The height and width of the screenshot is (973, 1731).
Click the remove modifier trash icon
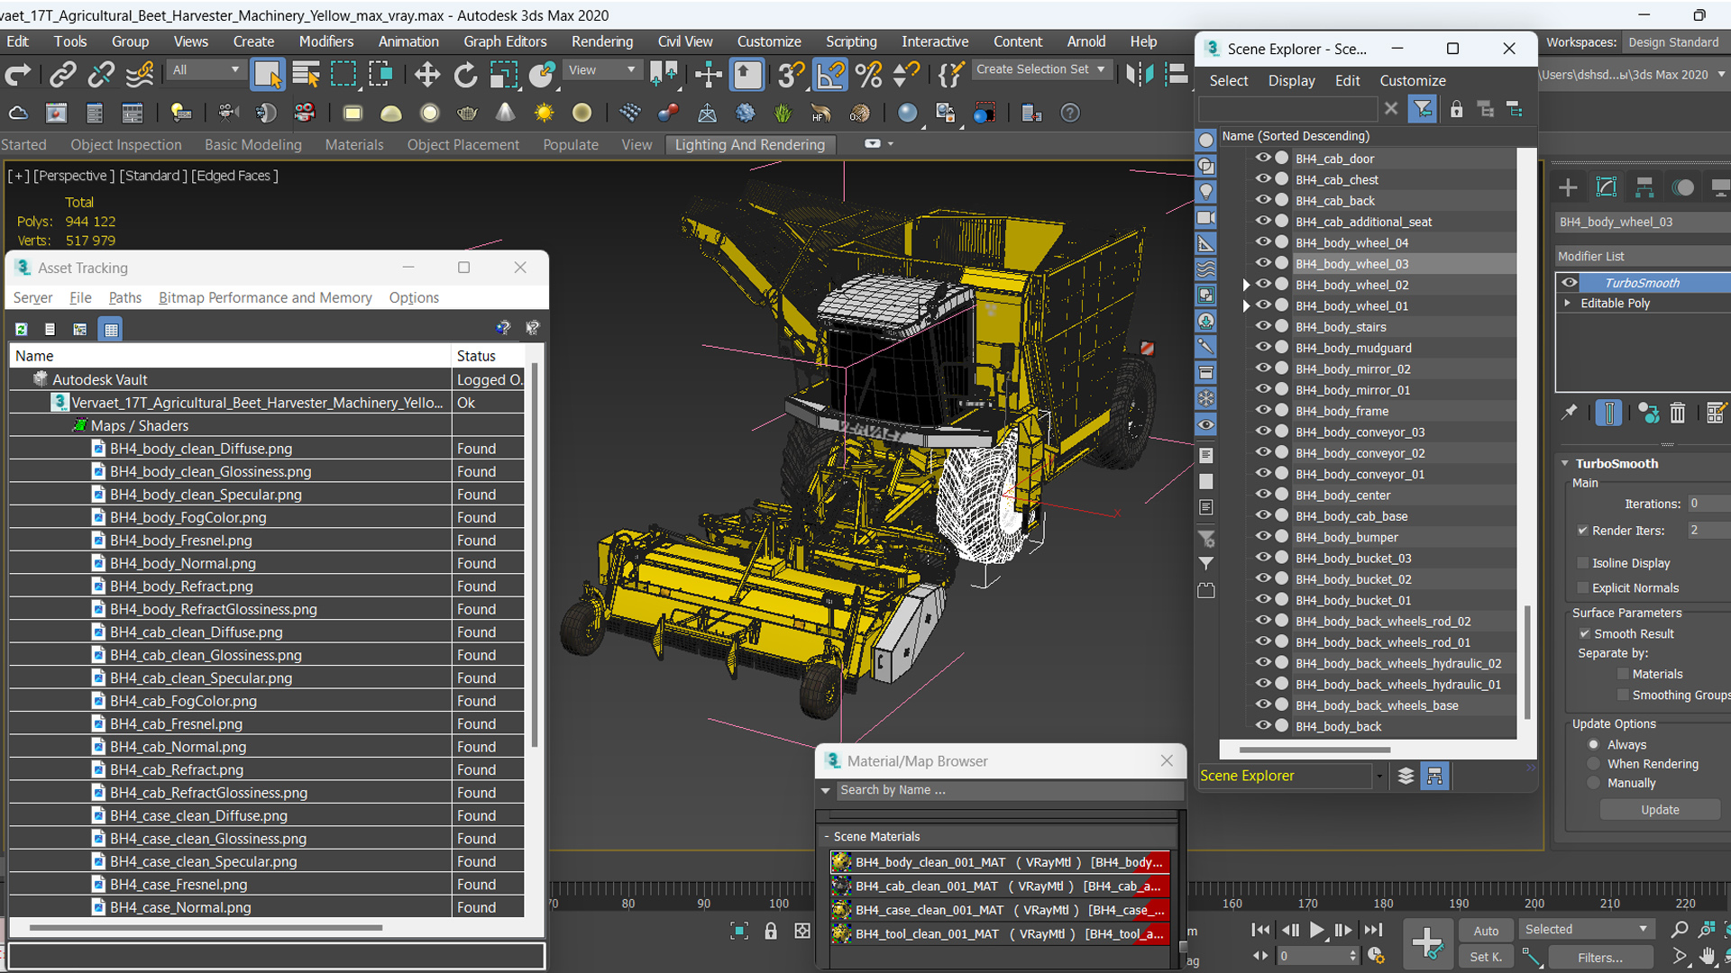click(x=1677, y=413)
